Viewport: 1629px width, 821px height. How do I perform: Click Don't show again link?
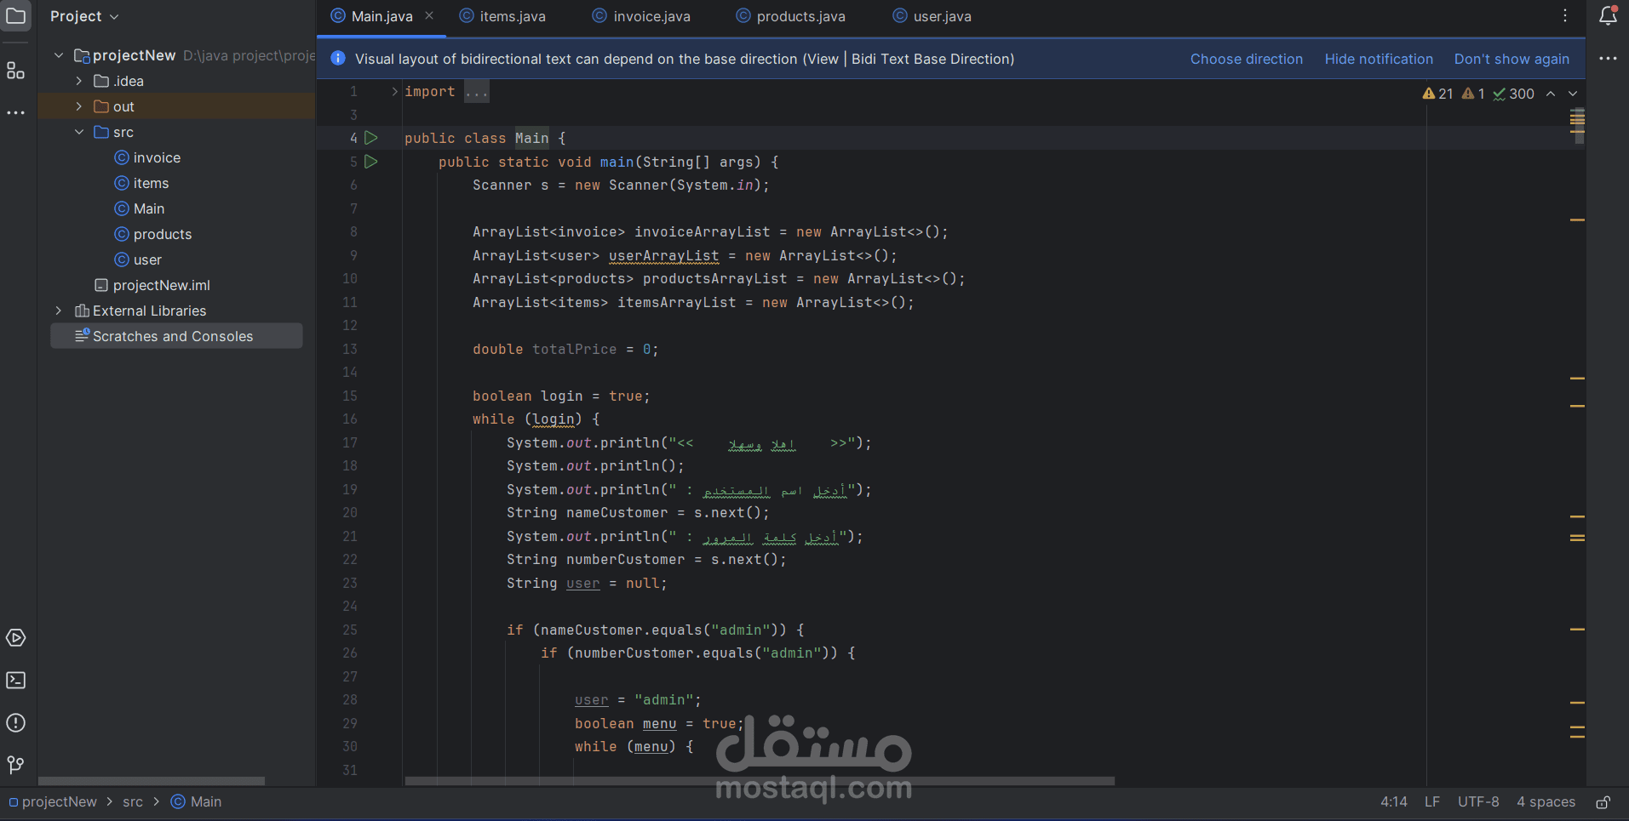(x=1511, y=59)
